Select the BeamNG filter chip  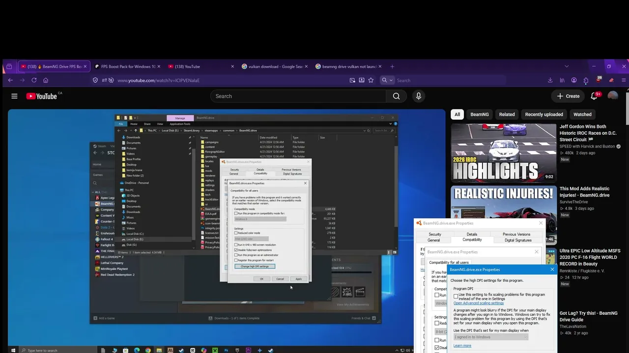480,115
